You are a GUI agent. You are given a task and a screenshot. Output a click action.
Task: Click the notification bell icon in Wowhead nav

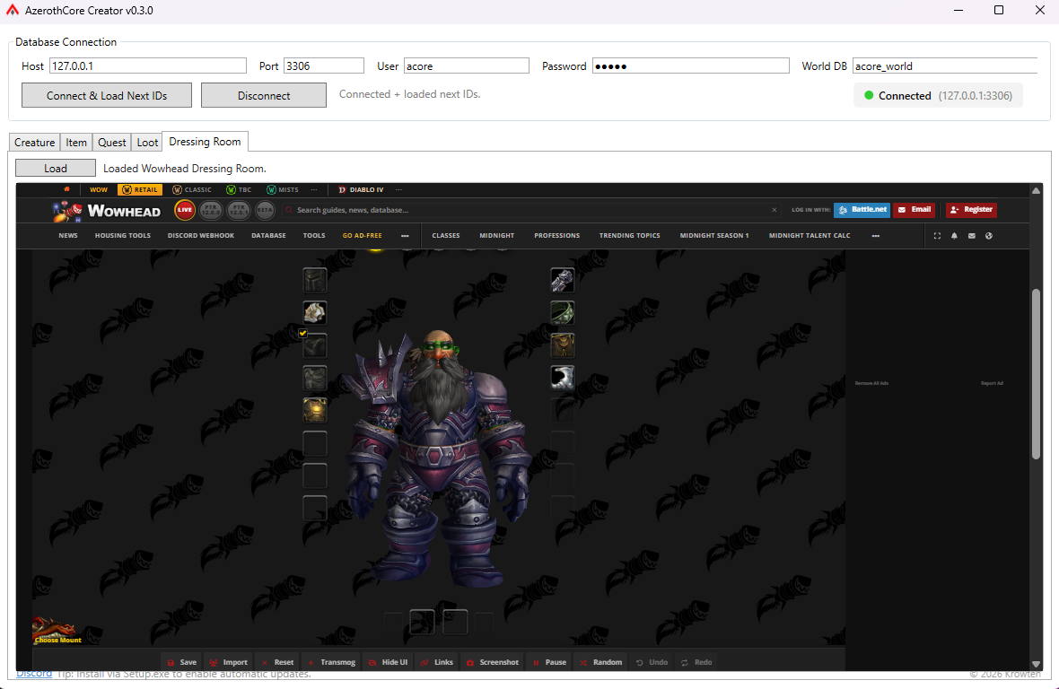click(954, 236)
